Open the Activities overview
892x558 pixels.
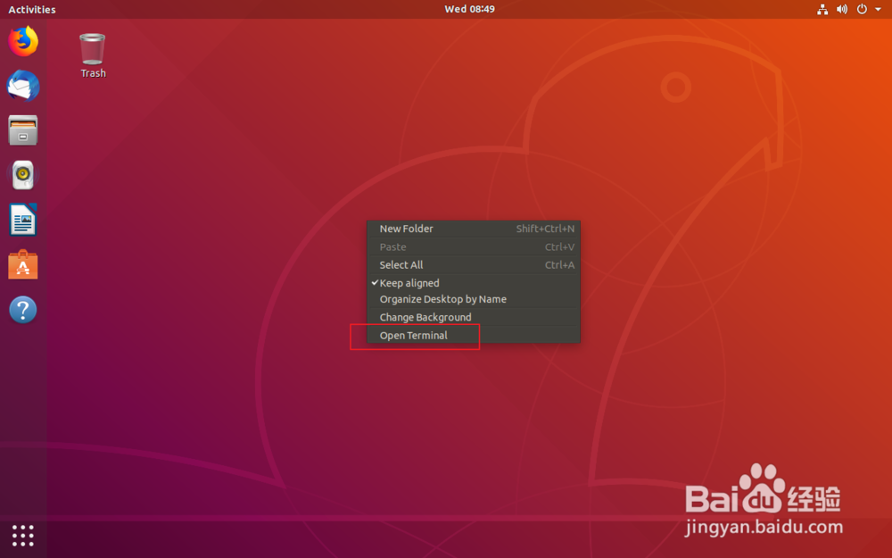[x=32, y=10]
